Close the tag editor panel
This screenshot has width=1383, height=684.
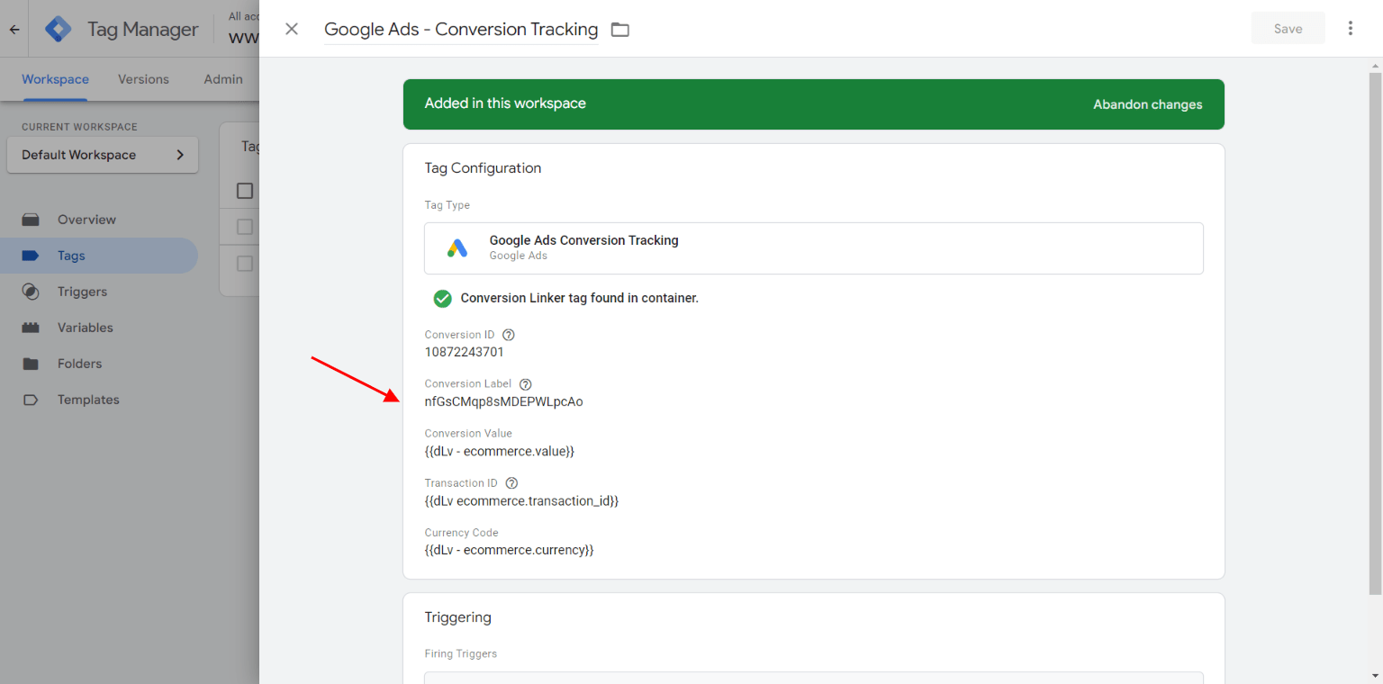pyautogui.click(x=292, y=29)
